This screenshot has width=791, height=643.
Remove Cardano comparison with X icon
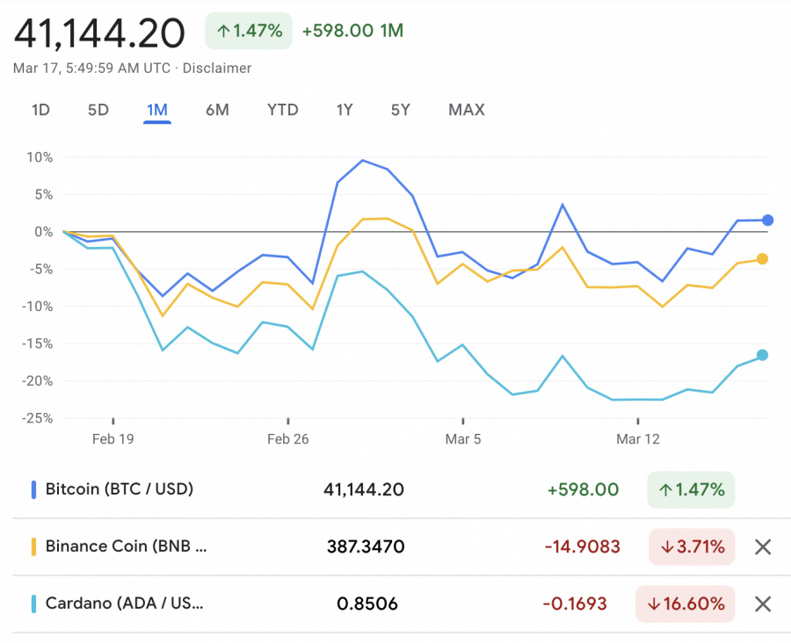(x=763, y=603)
